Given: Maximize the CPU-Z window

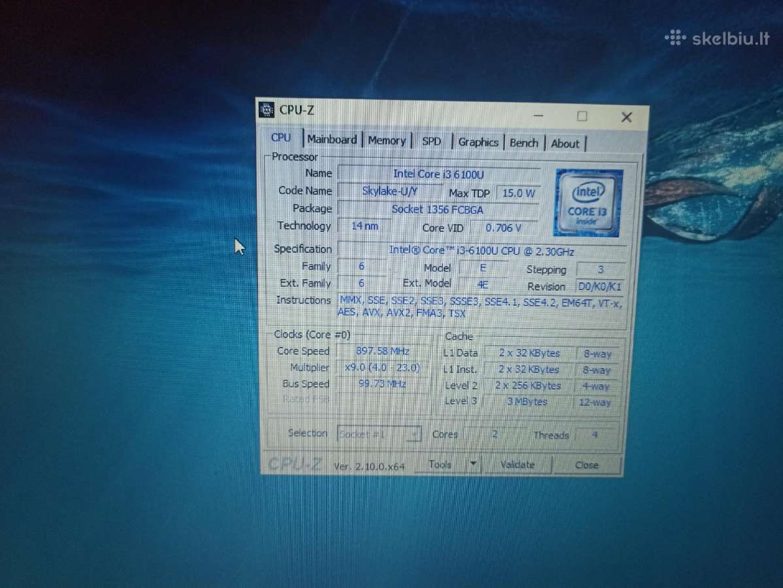Looking at the screenshot, I should tap(582, 116).
